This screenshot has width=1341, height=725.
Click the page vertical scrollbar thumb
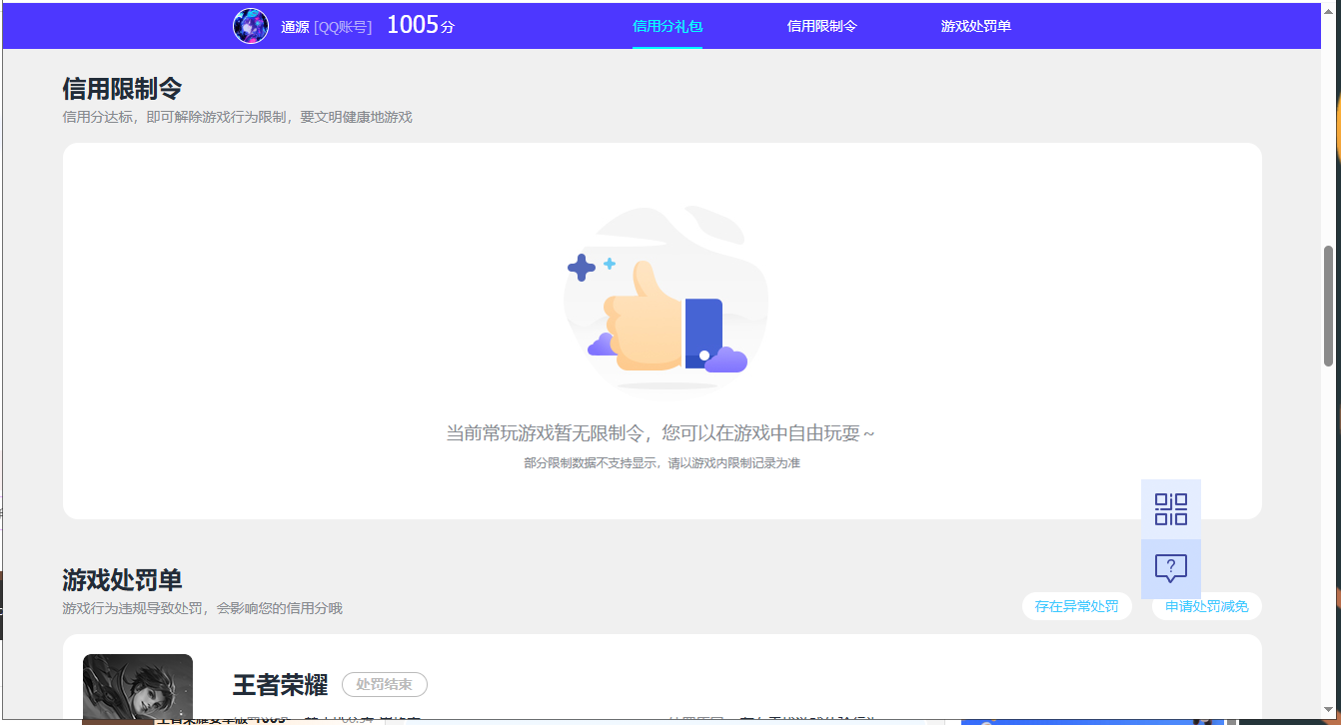pyautogui.click(x=1329, y=306)
